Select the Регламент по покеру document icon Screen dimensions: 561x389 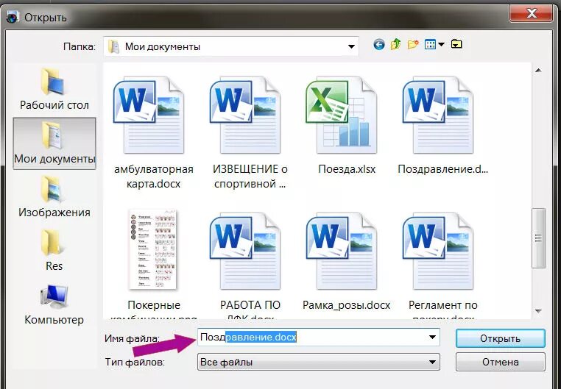[x=438, y=251]
